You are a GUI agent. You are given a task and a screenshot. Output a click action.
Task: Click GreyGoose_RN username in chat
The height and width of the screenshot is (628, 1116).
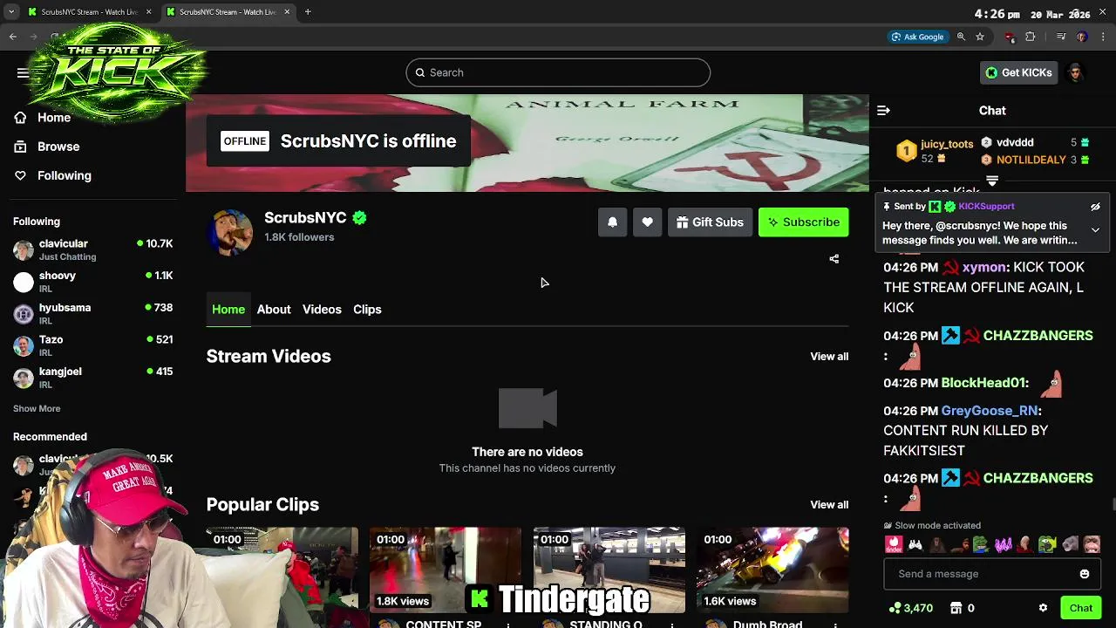[x=990, y=411]
